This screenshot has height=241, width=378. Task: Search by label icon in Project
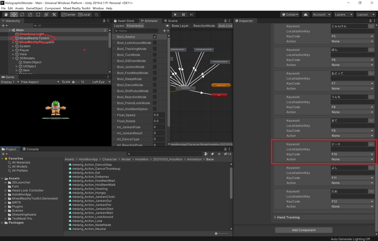pos(213,154)
